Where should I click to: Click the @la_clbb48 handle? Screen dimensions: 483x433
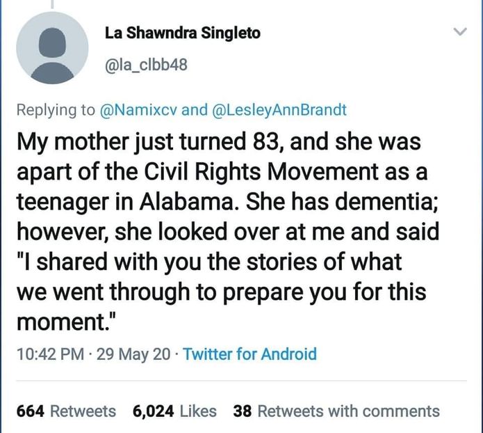tap(146, 66)
